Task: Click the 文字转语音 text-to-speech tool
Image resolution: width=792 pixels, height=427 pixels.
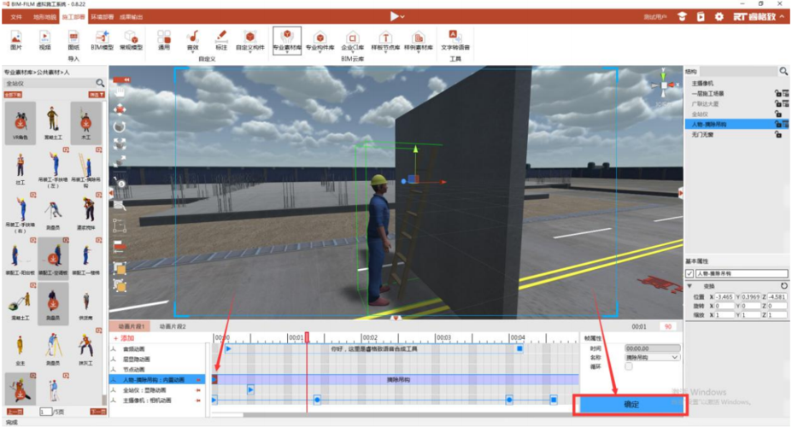Action: pos(453,40)
